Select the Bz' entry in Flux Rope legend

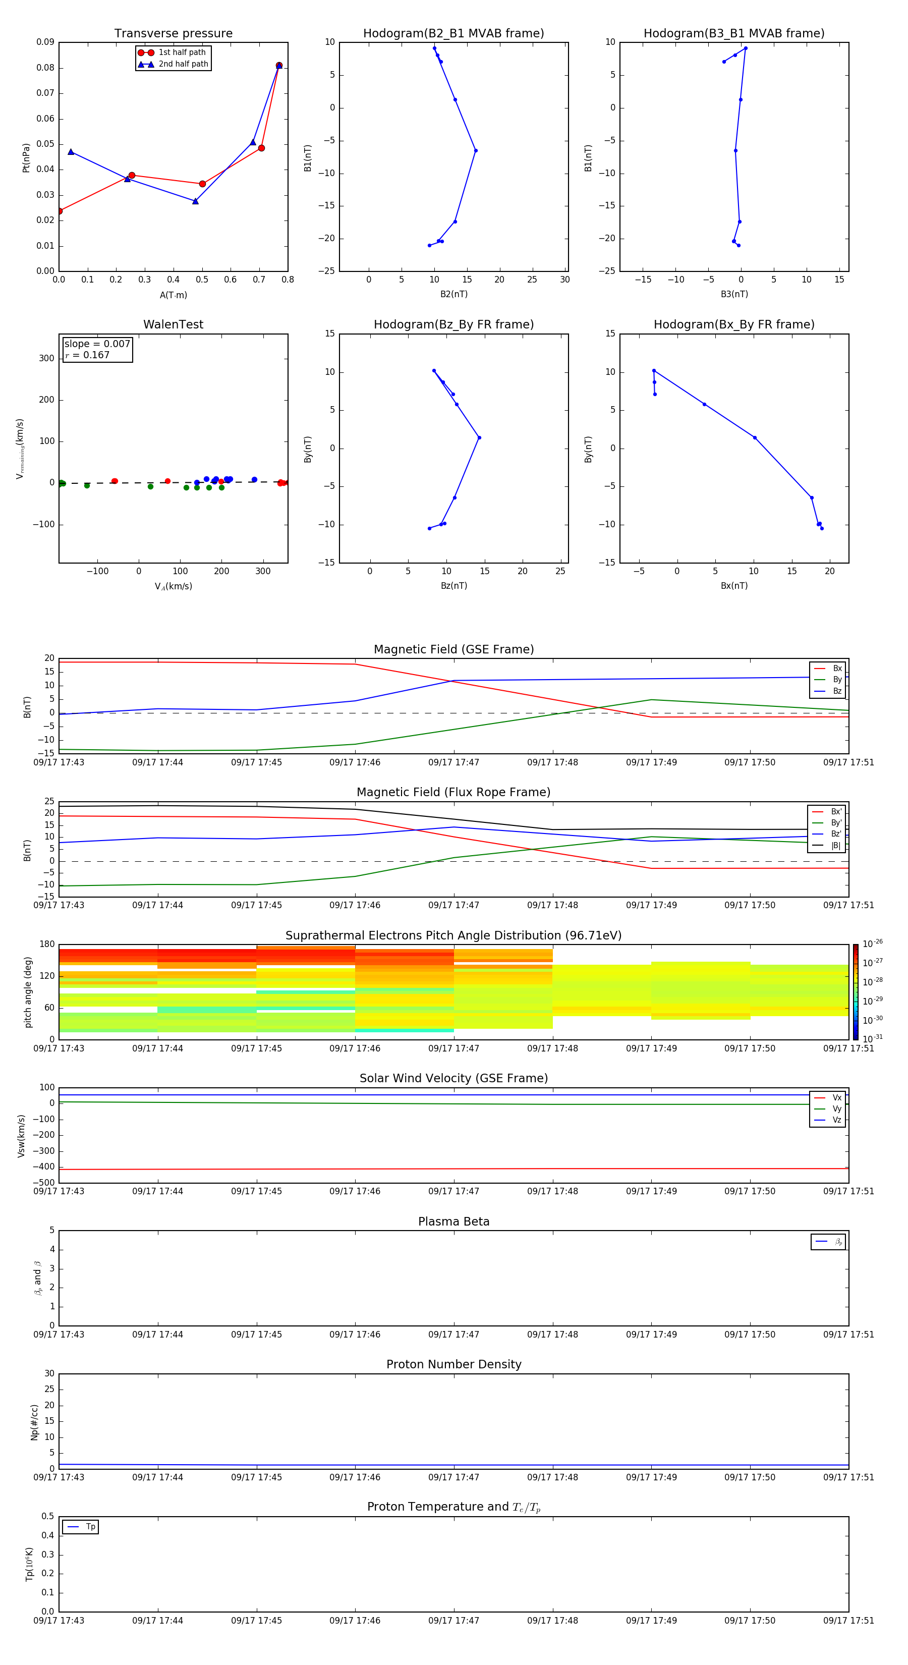827,834
